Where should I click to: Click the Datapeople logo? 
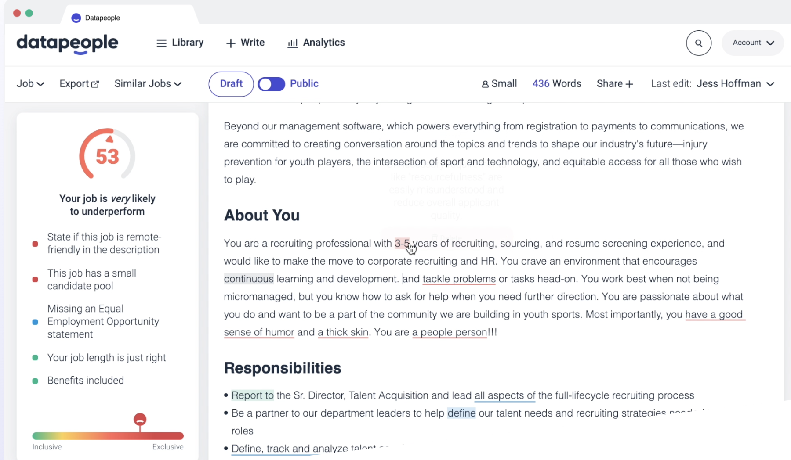click(67, 43)
